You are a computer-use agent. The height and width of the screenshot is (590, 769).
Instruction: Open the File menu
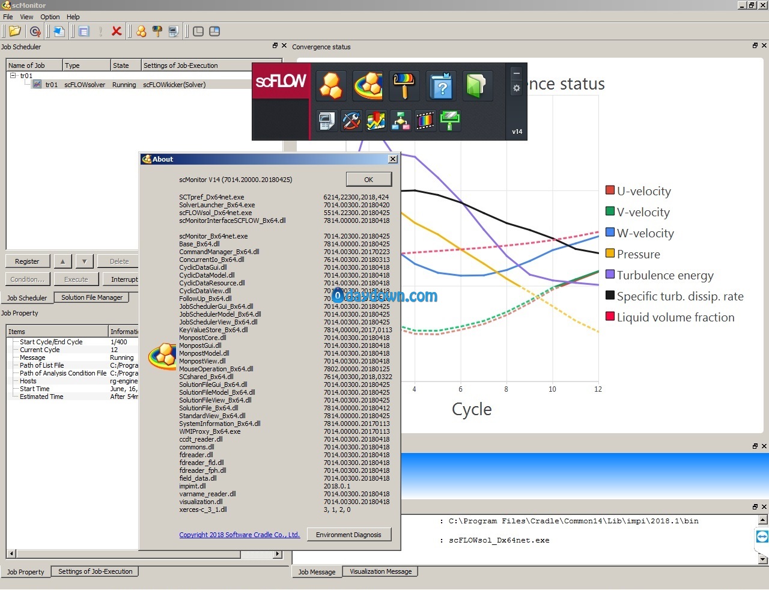point(8,17)
